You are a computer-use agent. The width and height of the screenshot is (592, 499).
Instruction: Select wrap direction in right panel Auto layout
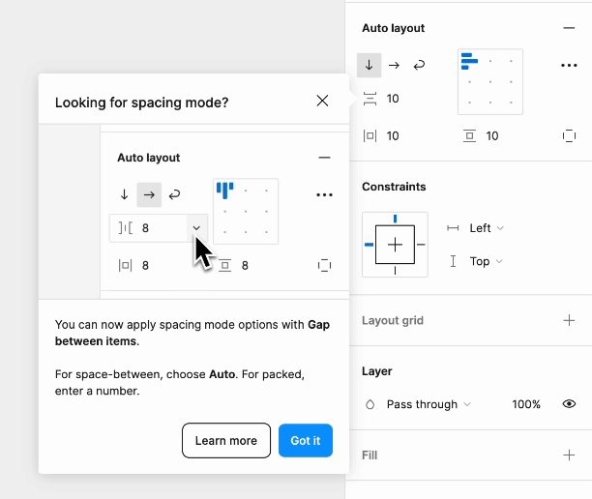(419, 66)
